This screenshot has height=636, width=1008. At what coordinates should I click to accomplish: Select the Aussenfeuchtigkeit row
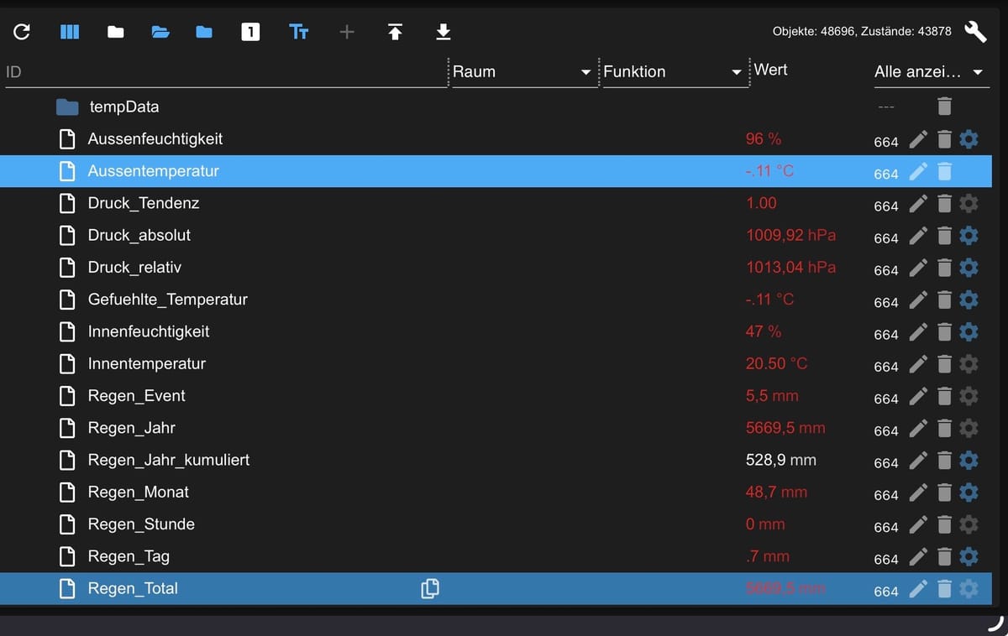point(496,139)
